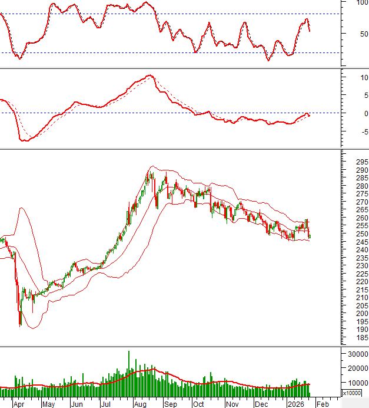Click the Jun label on the time axis
The height and width of the screenshot is (408, 369).
pyautogui.click(x=77, y=404)
